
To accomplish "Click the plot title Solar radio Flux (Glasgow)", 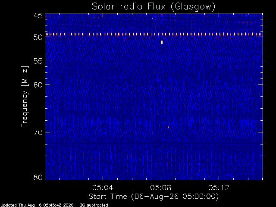I will pos(154,6).
